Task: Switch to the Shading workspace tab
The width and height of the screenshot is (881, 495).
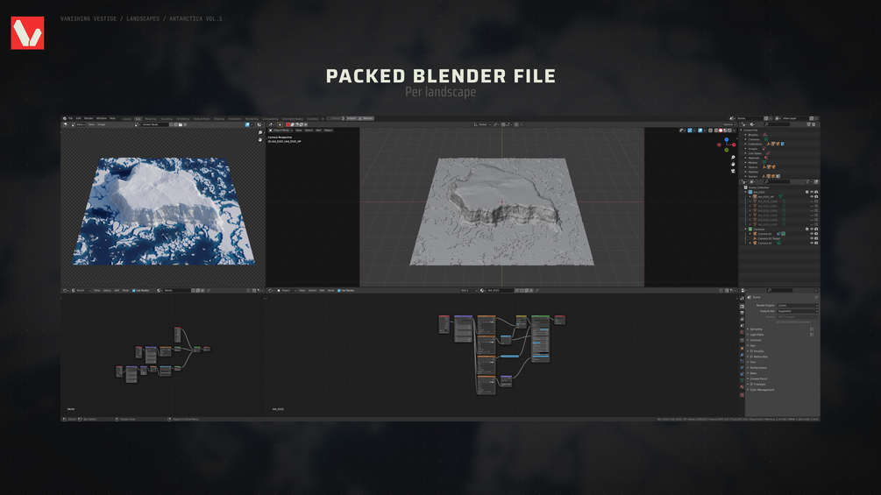Action: [218, 119]
